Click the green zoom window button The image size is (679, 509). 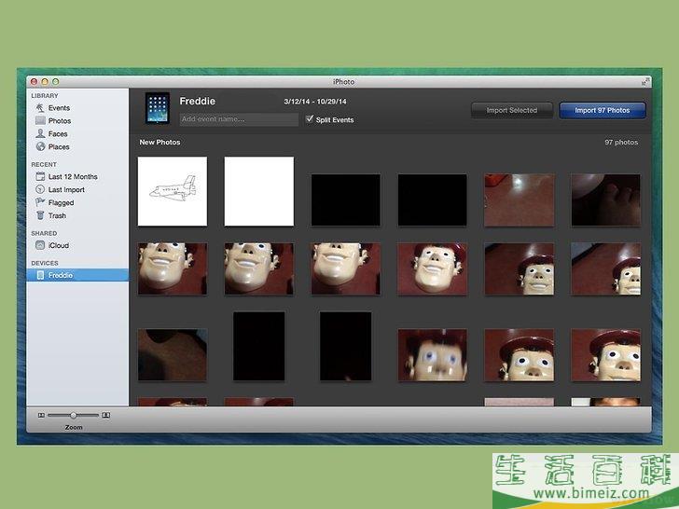(x=55, y=81)
